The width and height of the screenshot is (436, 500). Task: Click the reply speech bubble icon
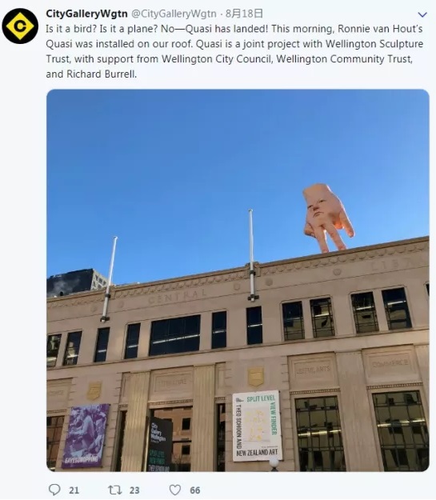click(54, 490)
